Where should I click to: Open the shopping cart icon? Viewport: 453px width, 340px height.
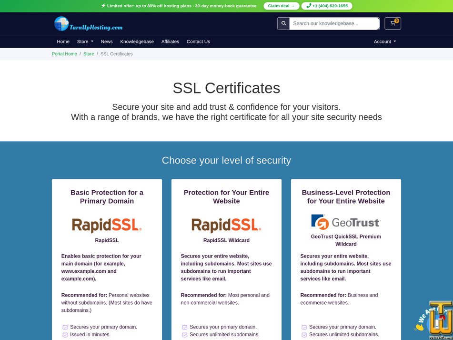(x=393, y=23)
